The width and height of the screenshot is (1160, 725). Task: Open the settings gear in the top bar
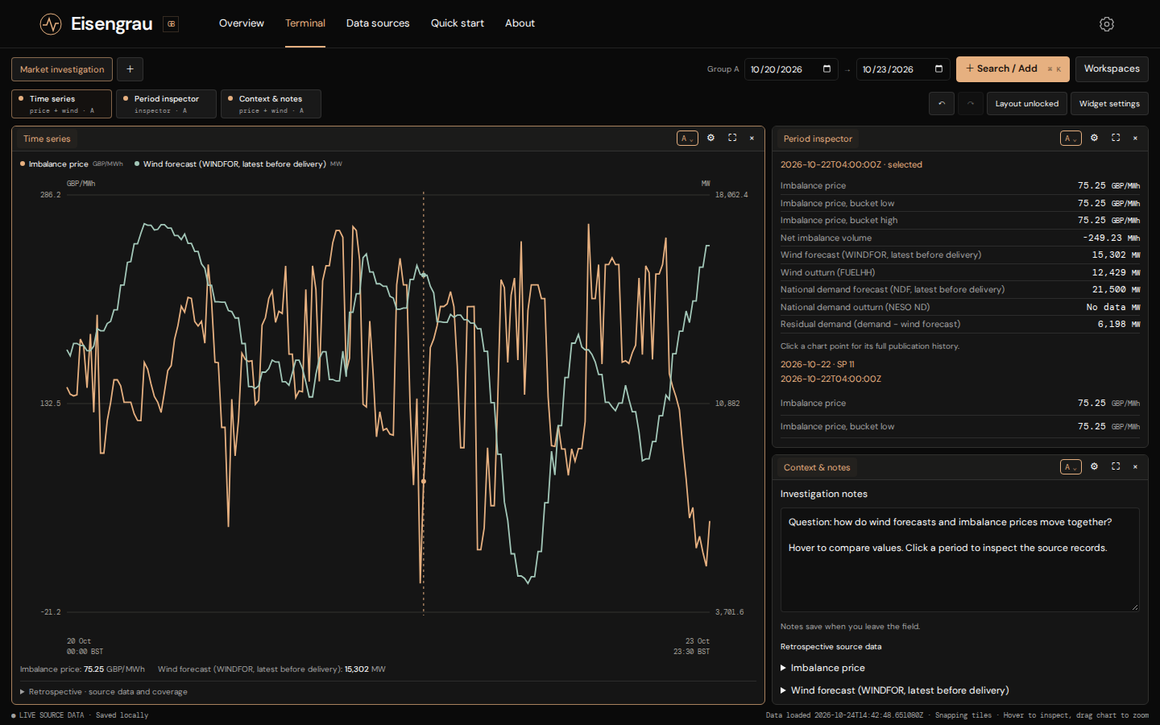pos(1107,24)
